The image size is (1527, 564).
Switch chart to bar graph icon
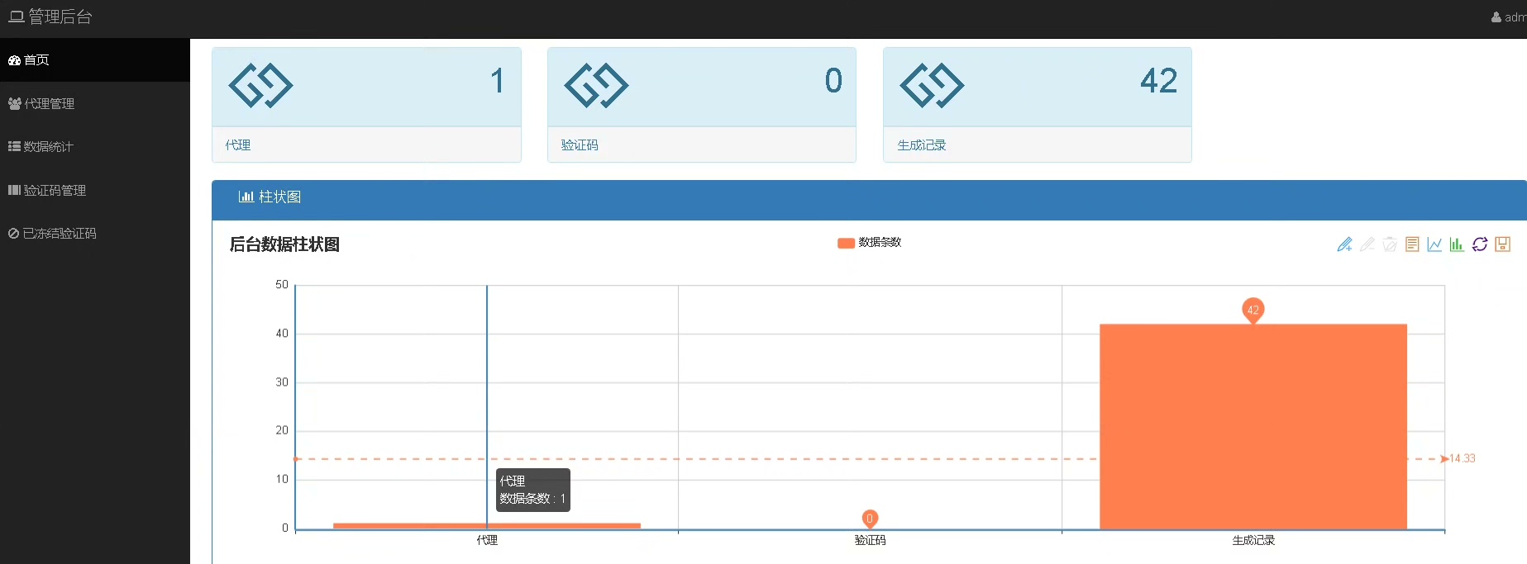(x=1457, y=244)
